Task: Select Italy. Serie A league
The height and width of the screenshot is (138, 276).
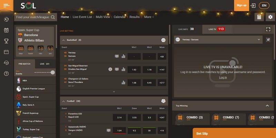Action: click(x=35, y=105)
